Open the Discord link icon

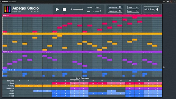pos(35,12)
